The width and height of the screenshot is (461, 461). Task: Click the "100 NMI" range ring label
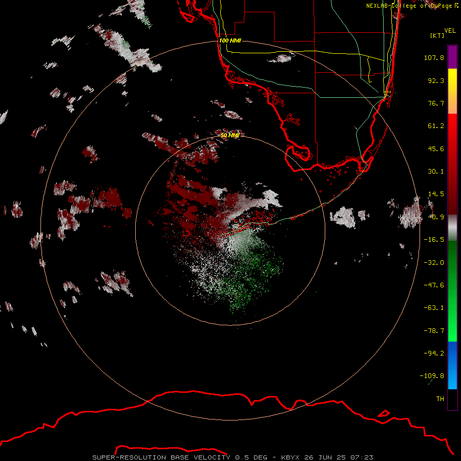click(230, 40)
